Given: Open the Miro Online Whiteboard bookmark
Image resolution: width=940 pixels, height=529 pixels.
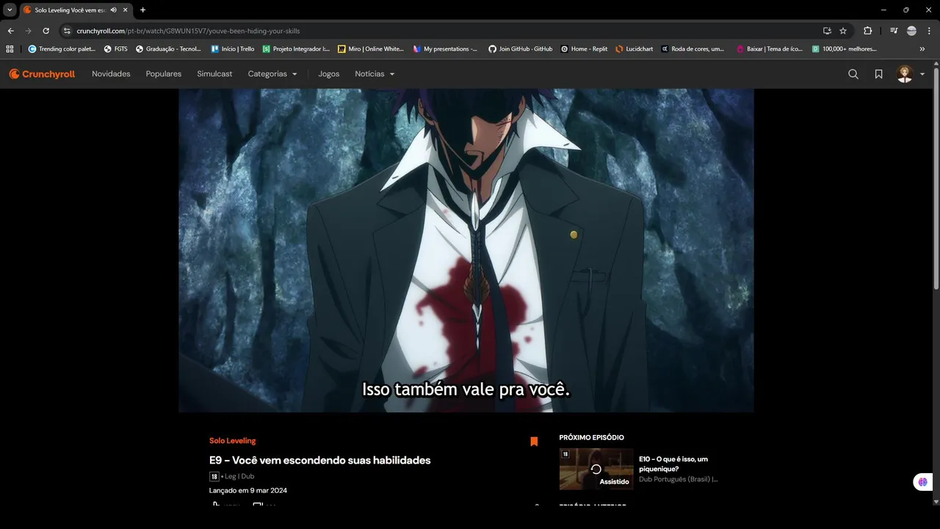Looking at the screenshot, I should [x=371, y=49].
